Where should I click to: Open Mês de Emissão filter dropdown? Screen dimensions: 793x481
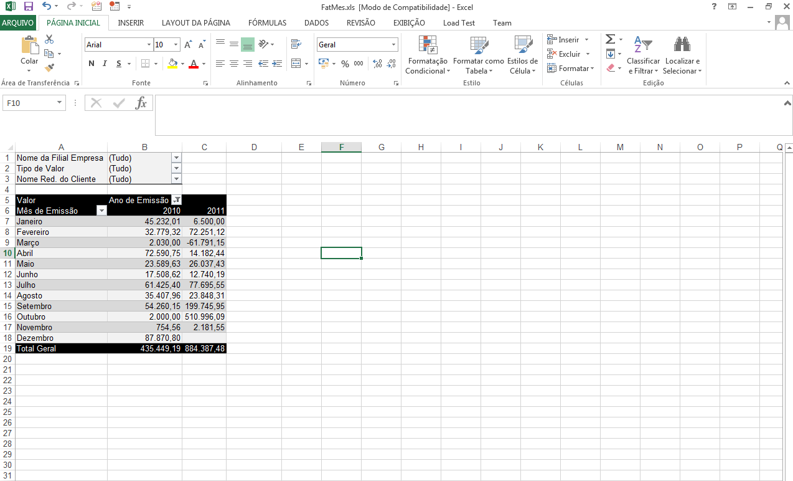pos(101,211)
